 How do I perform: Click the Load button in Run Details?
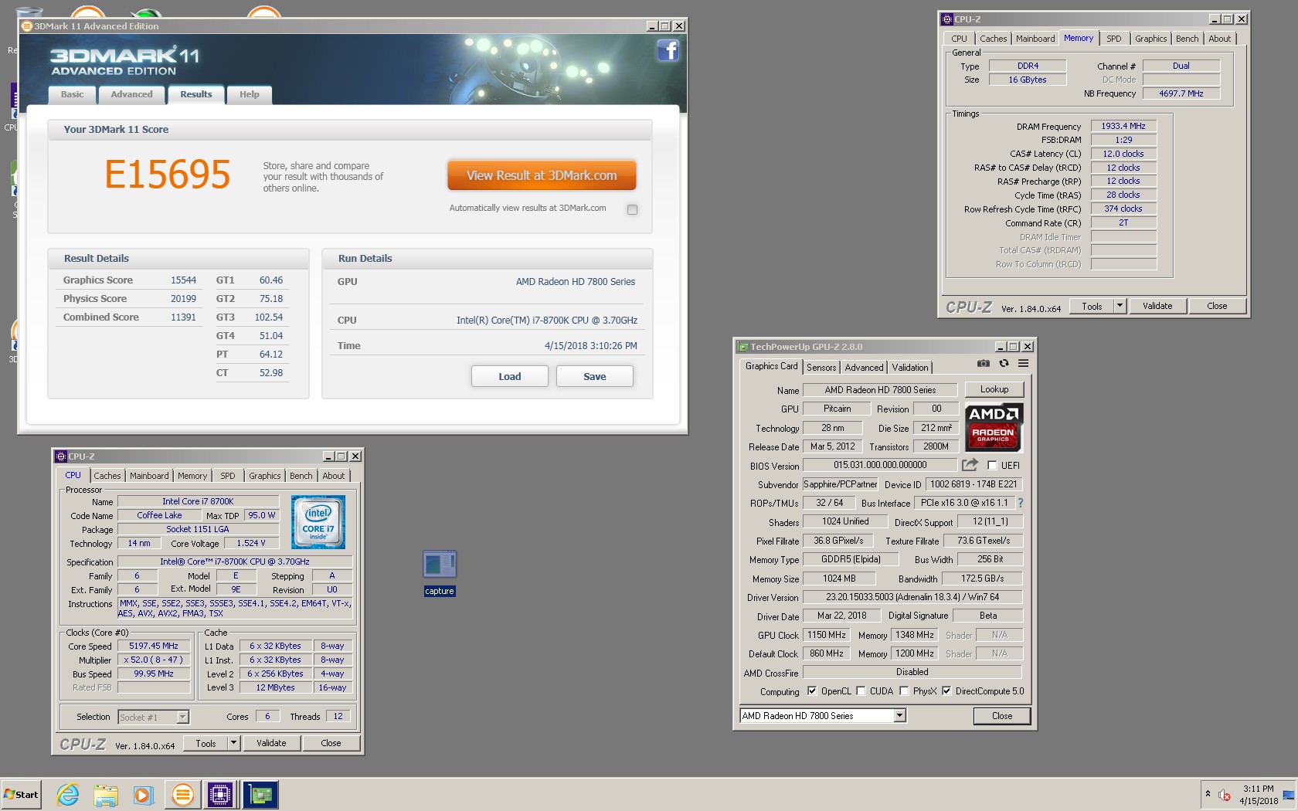point(510,376)
